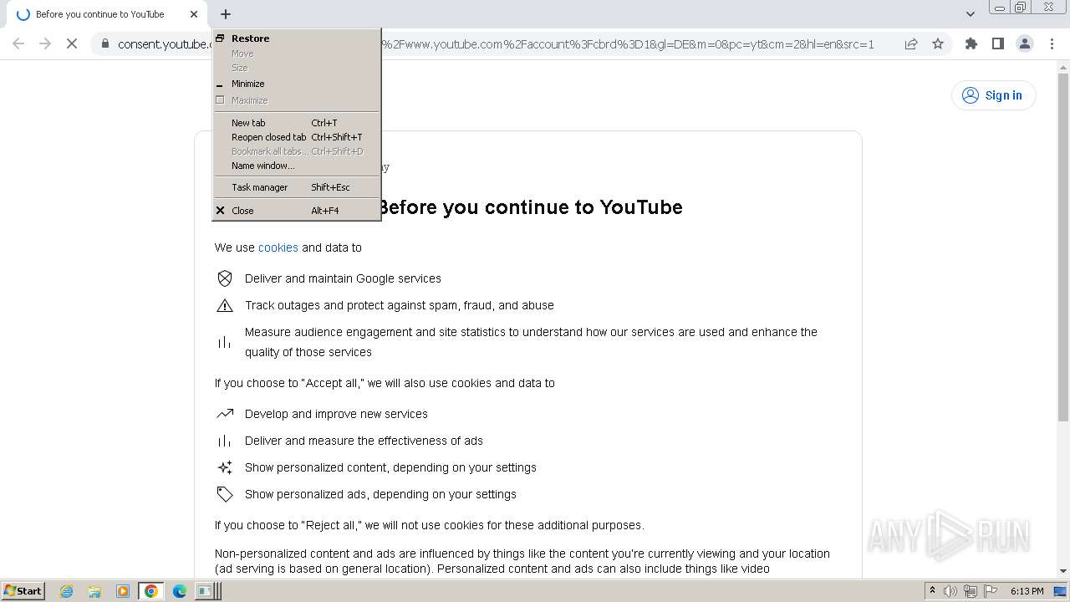Open the Windows Start menu
1070x602 pixels.
click(23, 591)
